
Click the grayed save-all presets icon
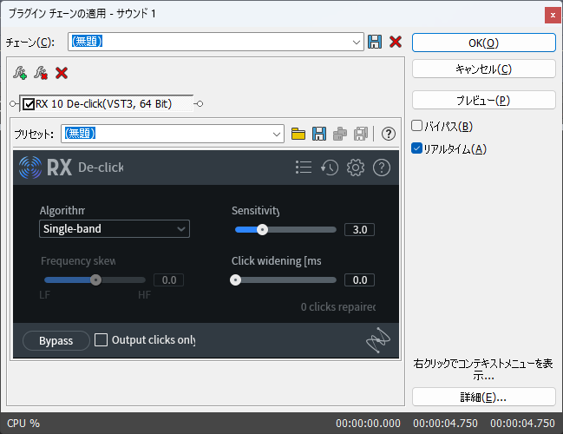pos(361,134)
